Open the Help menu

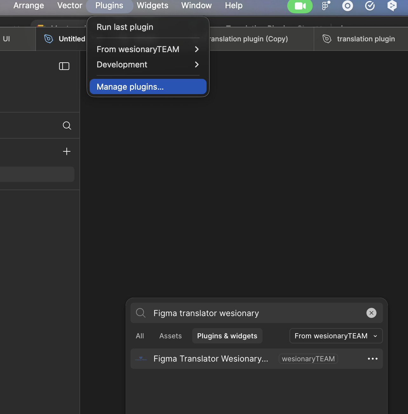click(234, 5)
